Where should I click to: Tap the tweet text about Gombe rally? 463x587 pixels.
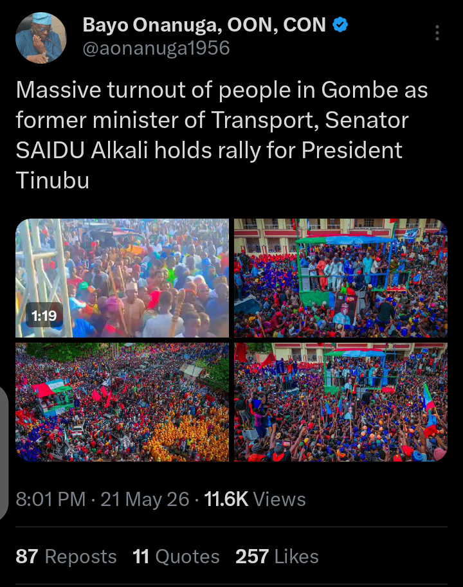coord(222,135)
